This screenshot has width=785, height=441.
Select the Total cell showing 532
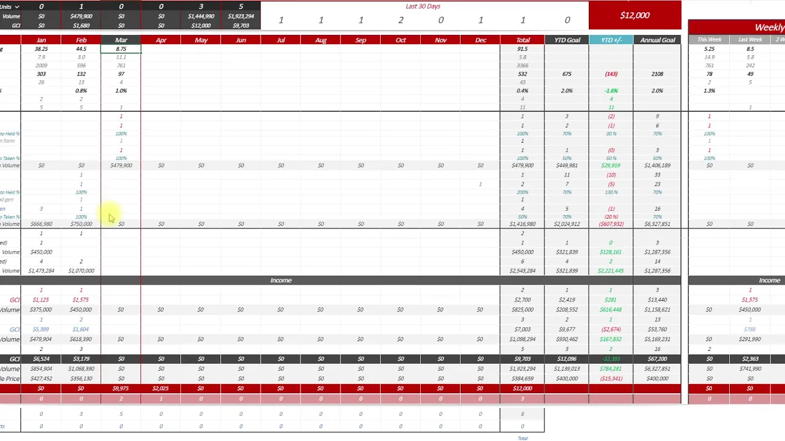coord(523,74)
